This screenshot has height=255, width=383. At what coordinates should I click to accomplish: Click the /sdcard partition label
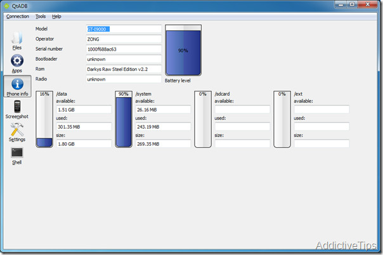[x=223, y=94]
